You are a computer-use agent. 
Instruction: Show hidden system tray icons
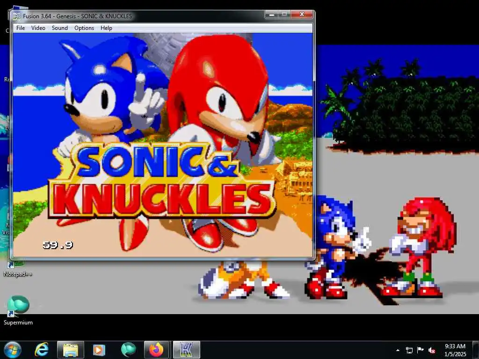tap(398, 350)
